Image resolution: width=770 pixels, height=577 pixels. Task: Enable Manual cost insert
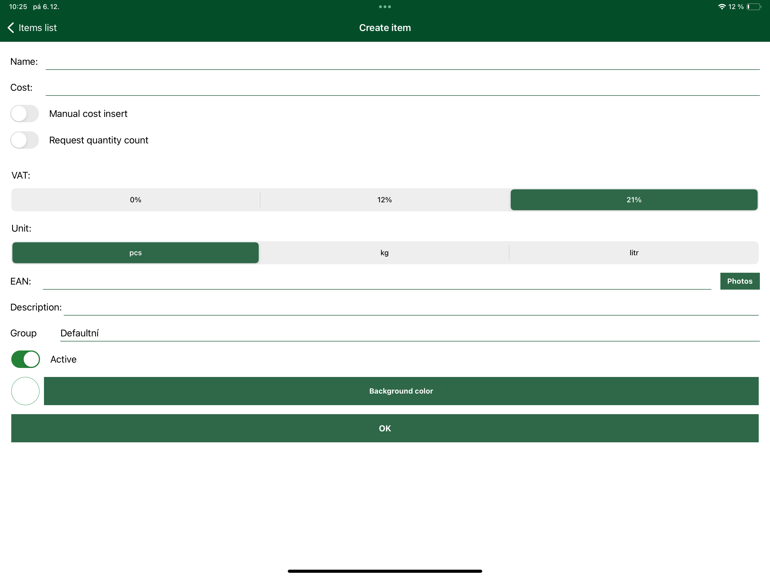click(x=24, y=114)
